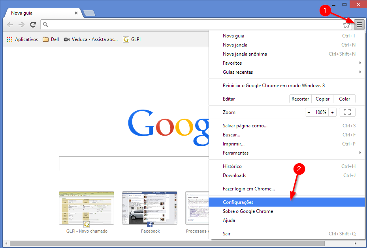Decrease zoom with the minus button
Screen dimensions: 367x248
coord(309,112)
